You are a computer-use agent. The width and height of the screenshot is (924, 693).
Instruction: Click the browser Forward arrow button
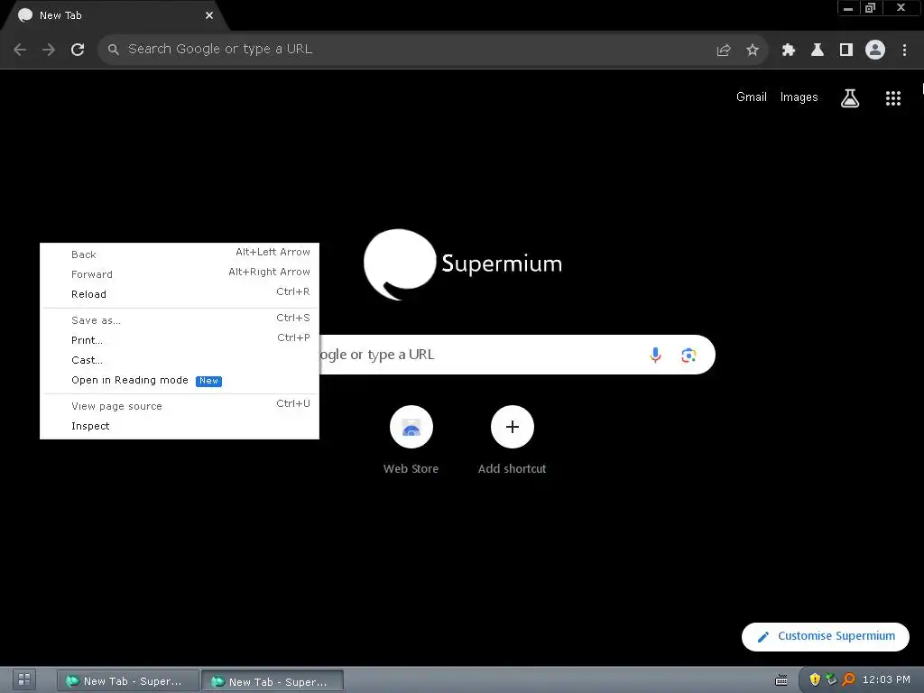click(x=49, y=50)
